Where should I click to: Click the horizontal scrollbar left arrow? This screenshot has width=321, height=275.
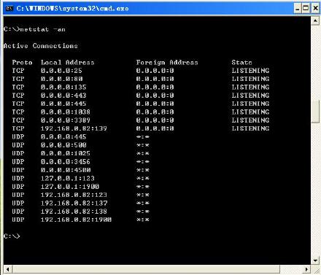[8, 269]
